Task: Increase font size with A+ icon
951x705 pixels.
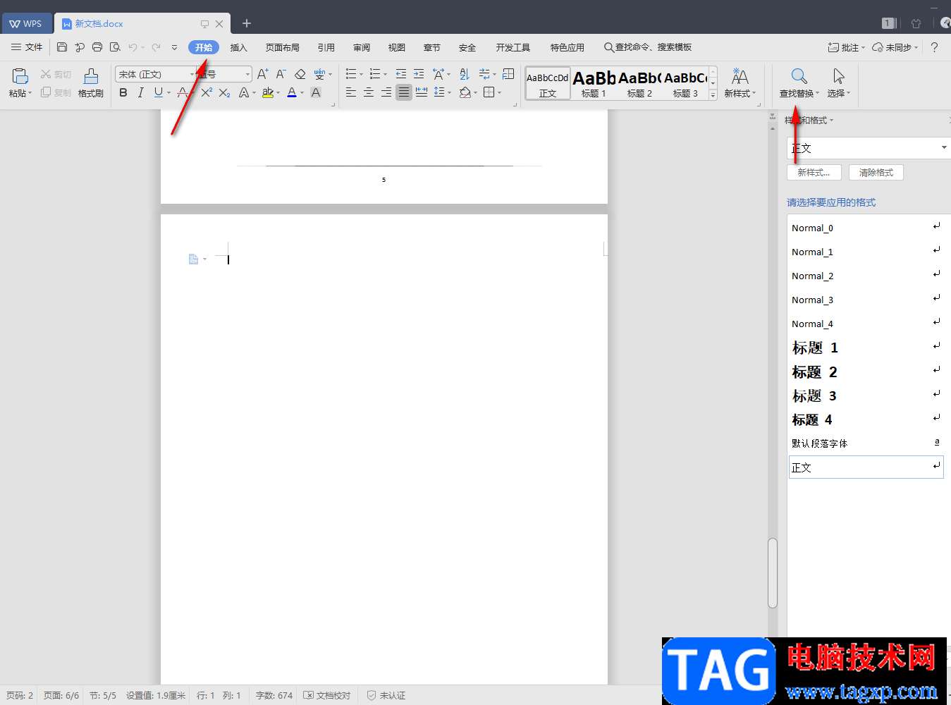Action: click(263, 74)
